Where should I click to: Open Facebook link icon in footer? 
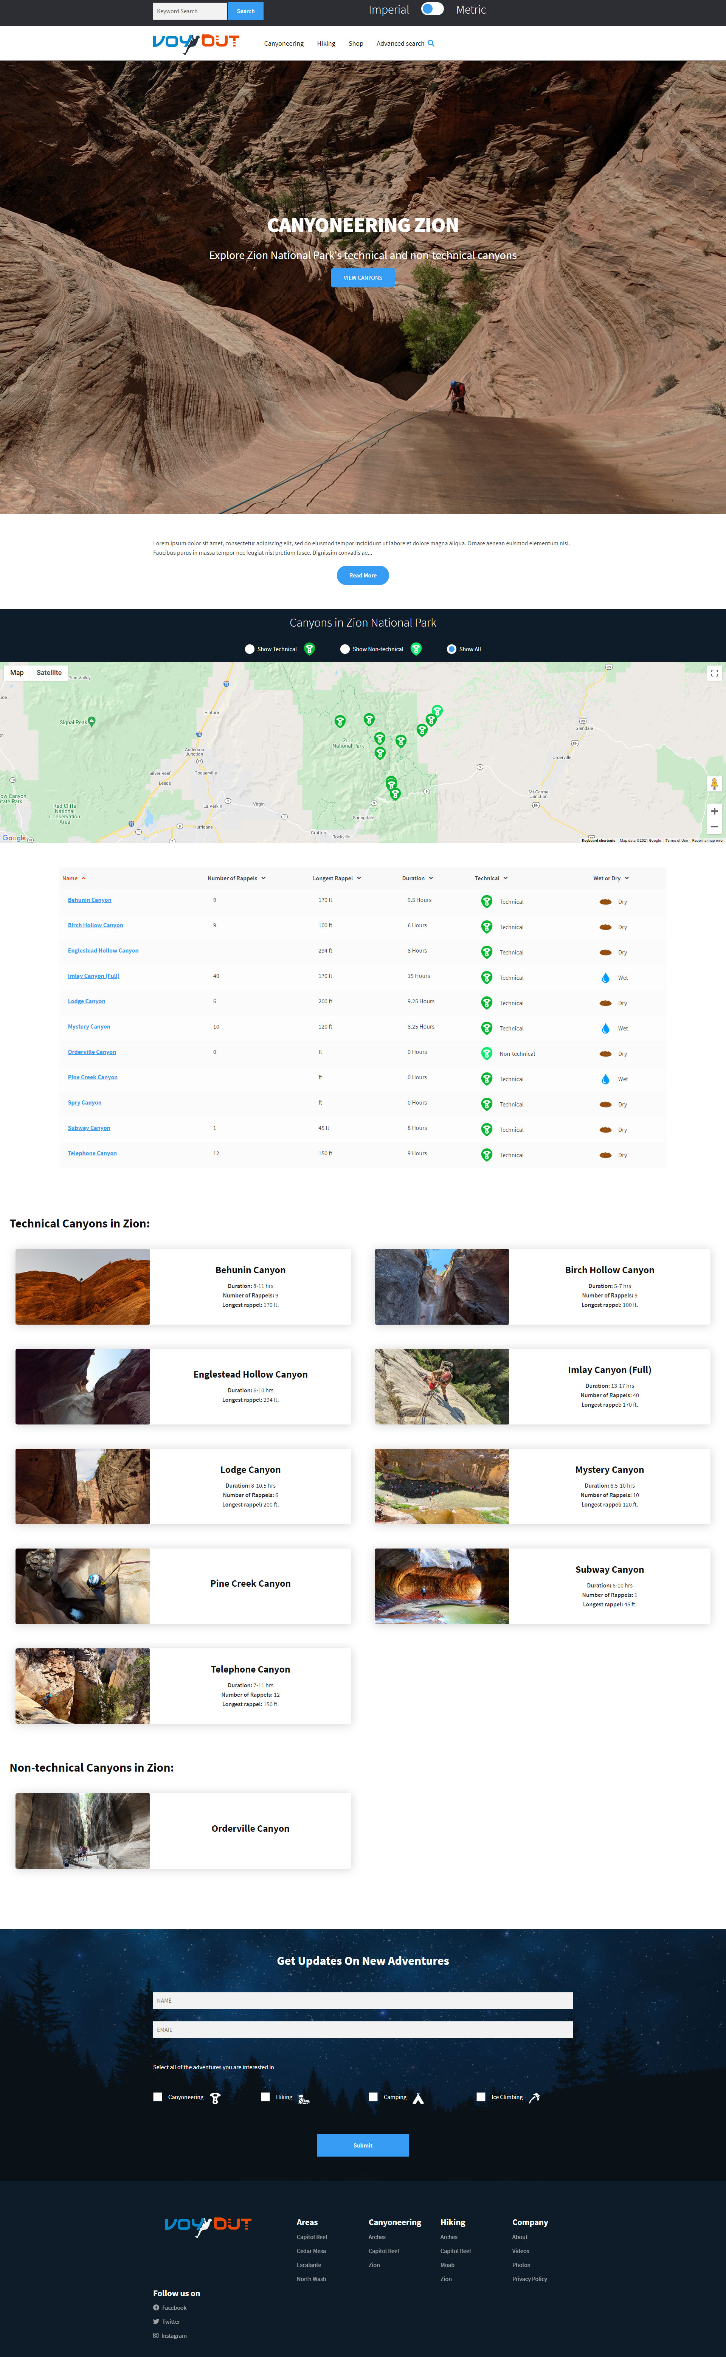click(157, 2307)
